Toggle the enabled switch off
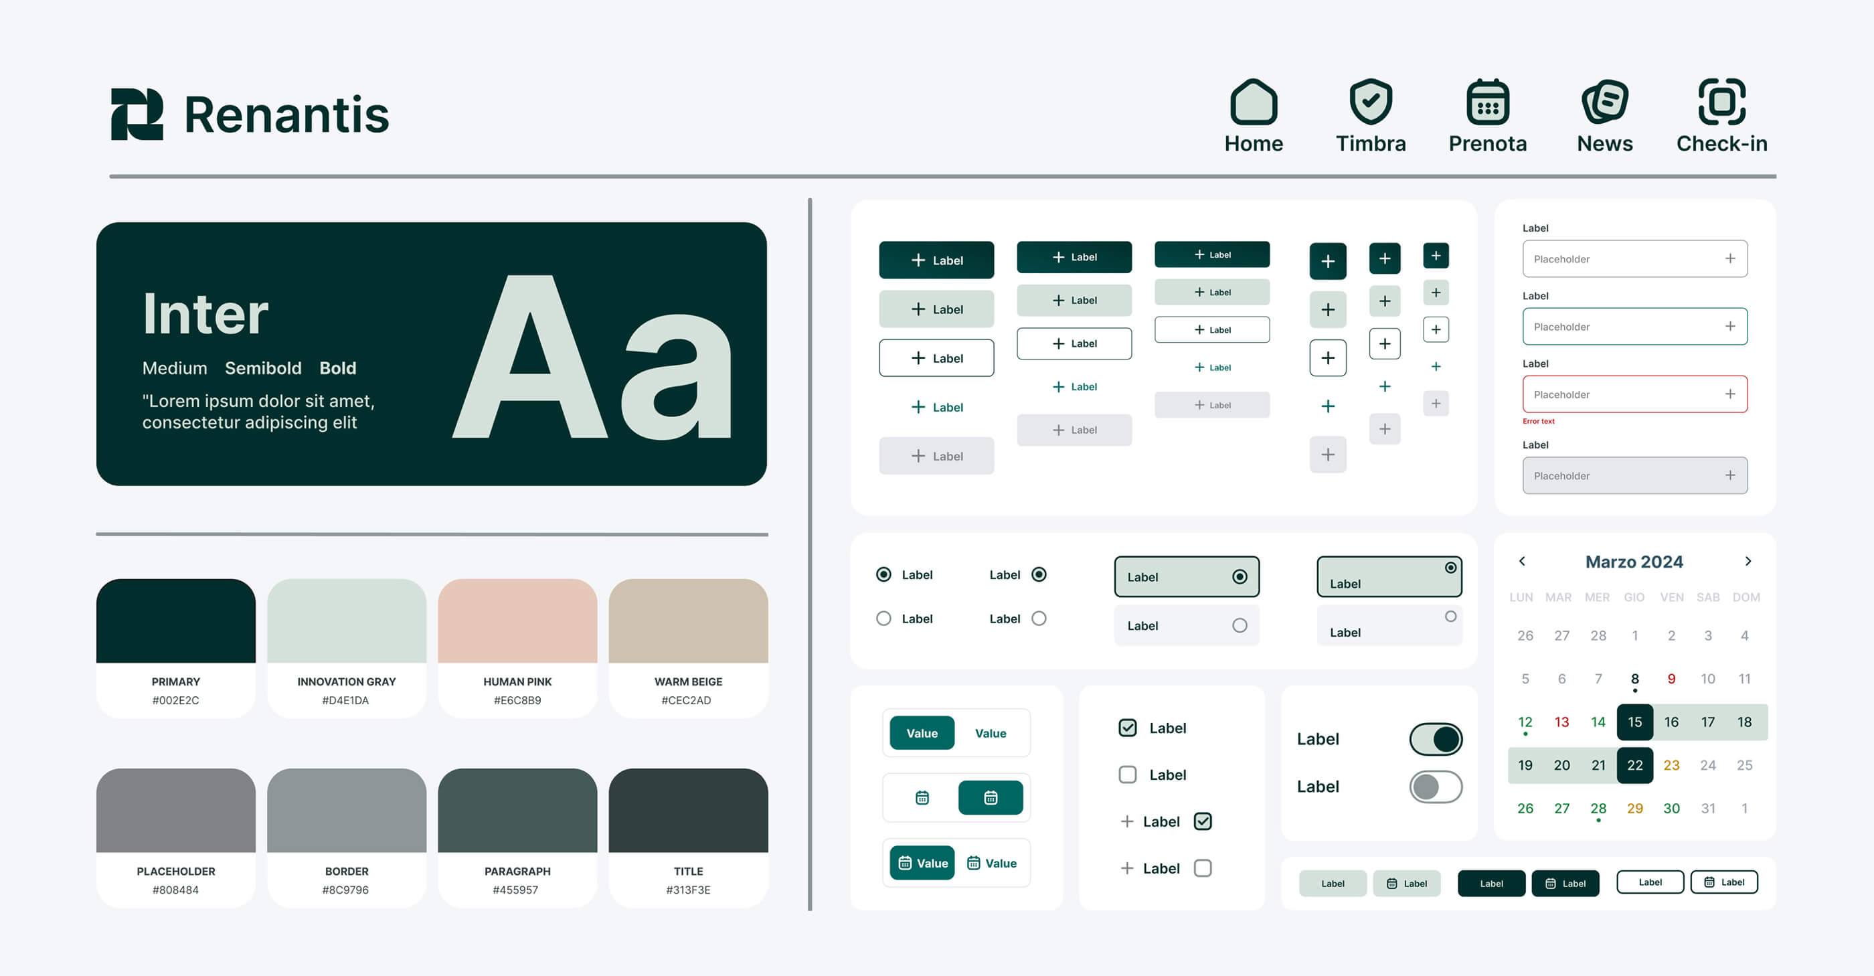 coord(1436,740)
